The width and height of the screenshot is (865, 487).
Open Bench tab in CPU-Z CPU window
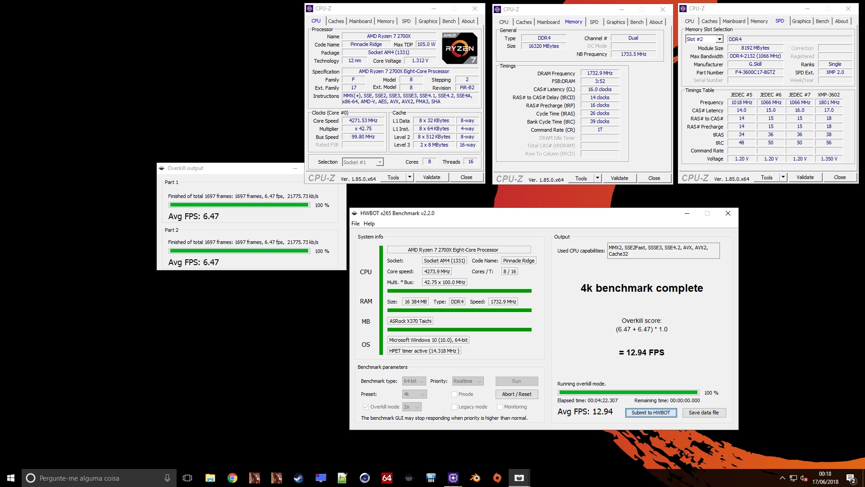pos(449,21)
